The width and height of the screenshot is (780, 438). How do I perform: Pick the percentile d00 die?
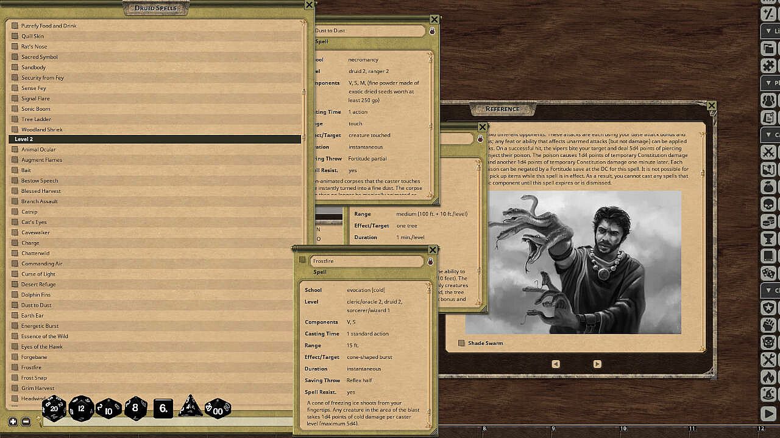(218, 409)
